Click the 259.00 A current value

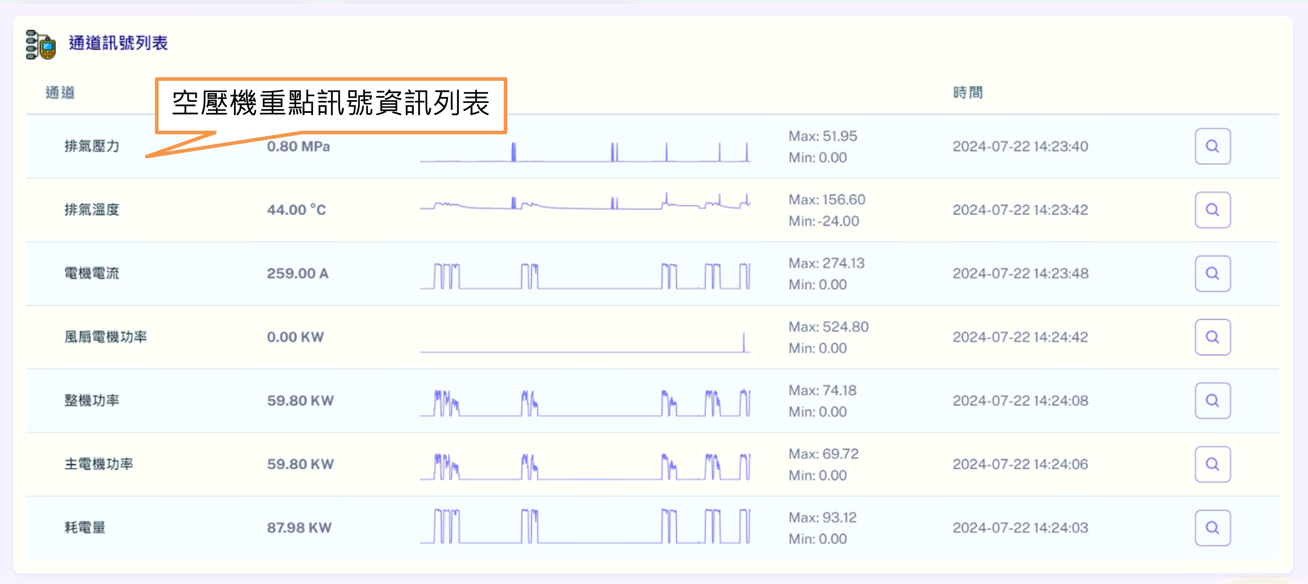point(298,274)
